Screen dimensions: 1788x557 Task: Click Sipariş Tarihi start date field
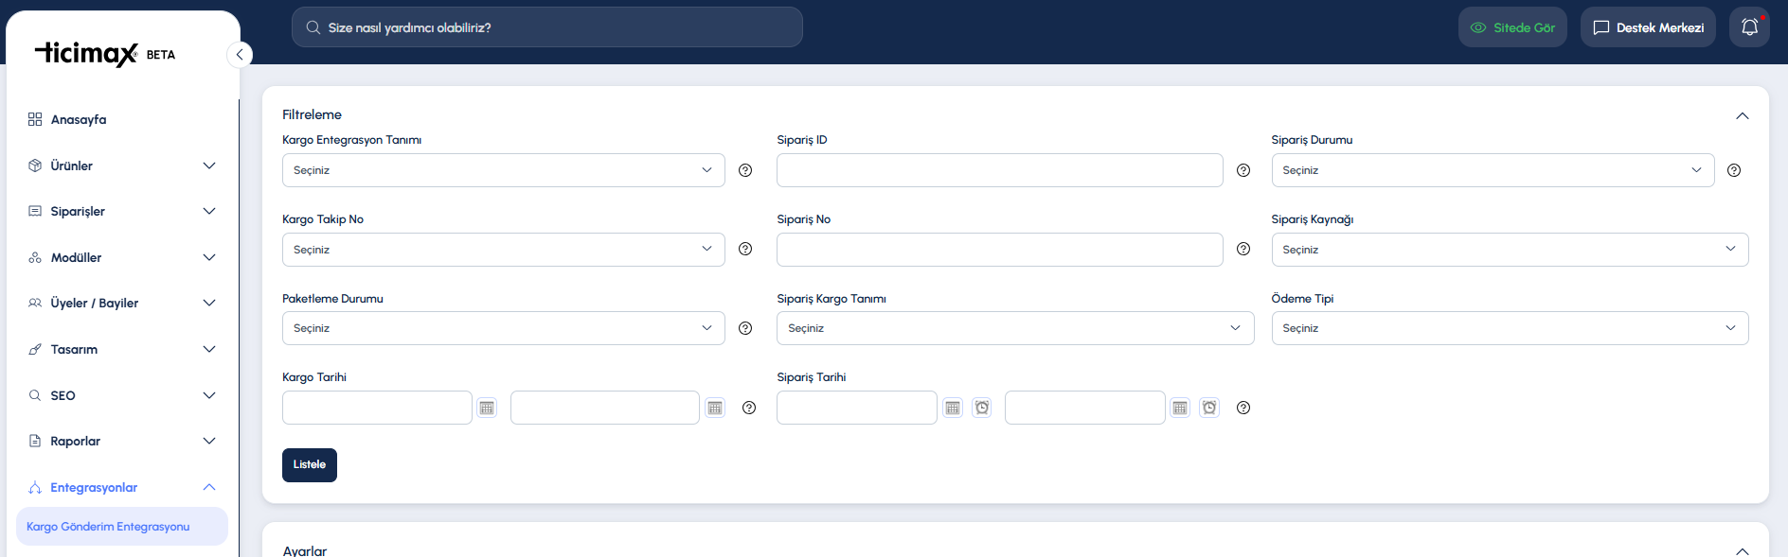tap(857, 408)
